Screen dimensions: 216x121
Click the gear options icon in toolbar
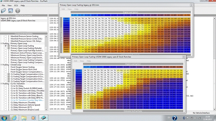pyautogui.click(x=18, y=11)
